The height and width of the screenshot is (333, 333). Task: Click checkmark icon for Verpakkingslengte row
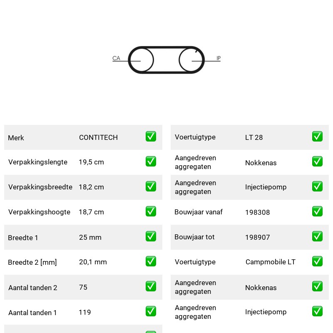(x=151, y=162)
